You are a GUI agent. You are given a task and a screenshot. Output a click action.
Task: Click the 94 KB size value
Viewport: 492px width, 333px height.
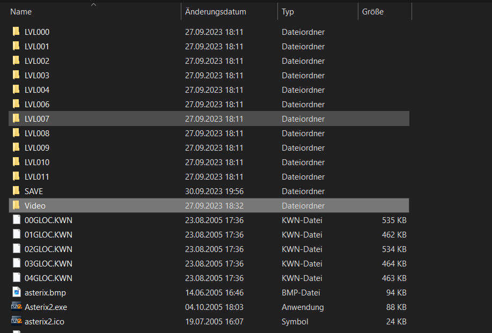[396, 293]
